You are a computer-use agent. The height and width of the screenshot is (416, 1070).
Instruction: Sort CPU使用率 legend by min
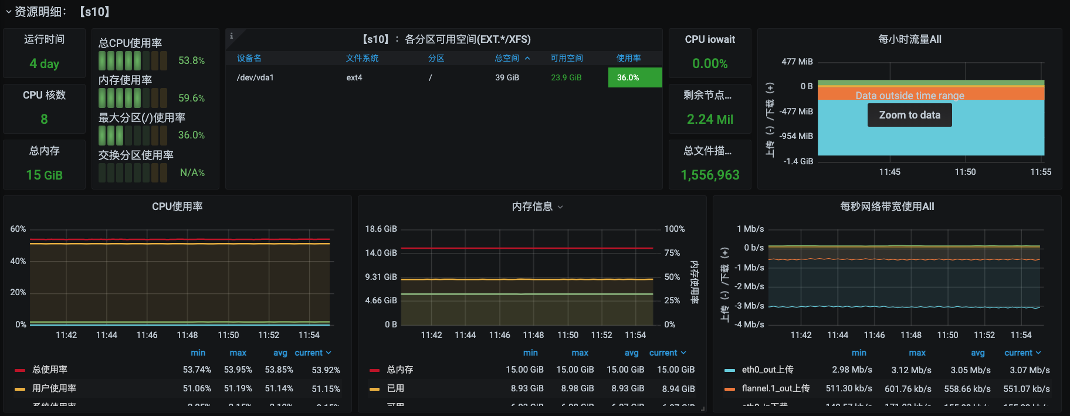[x=198, y=353]
